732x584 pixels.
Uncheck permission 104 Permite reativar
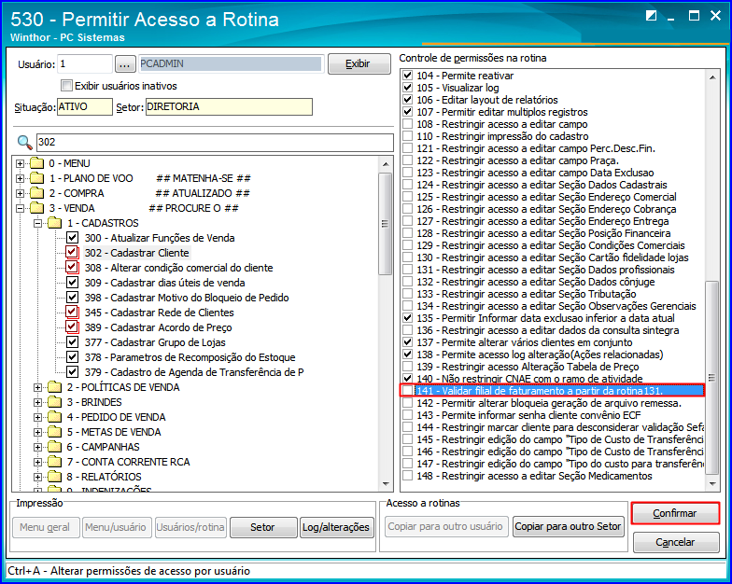tap(408, 76)
